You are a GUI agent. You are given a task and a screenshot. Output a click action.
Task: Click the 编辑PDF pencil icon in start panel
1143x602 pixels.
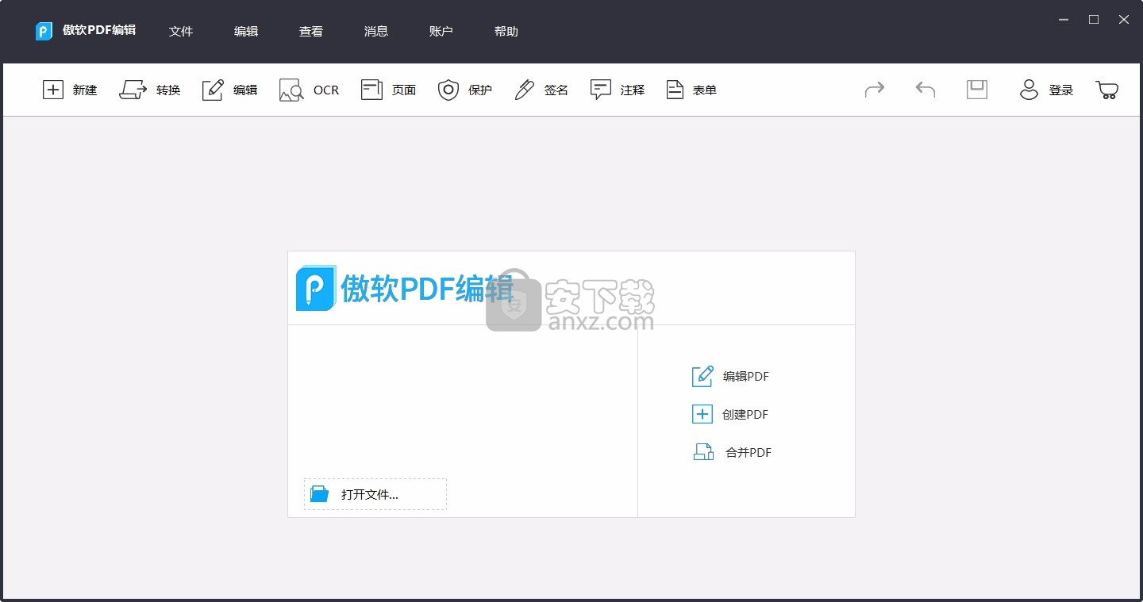[x=702, y=376]
